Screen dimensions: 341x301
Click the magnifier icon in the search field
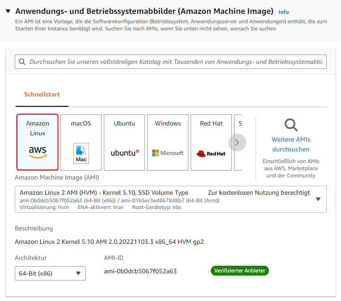click(22, 62)
